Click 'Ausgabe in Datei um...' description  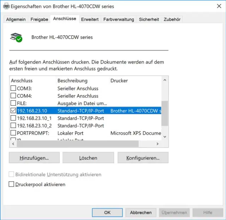tap(82, 103)
